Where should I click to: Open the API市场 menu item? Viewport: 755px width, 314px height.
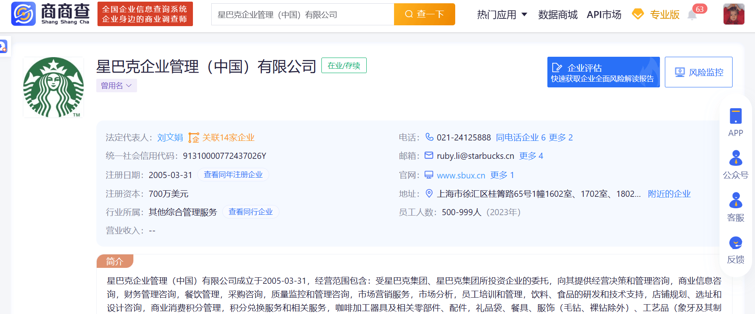[604, 15]
